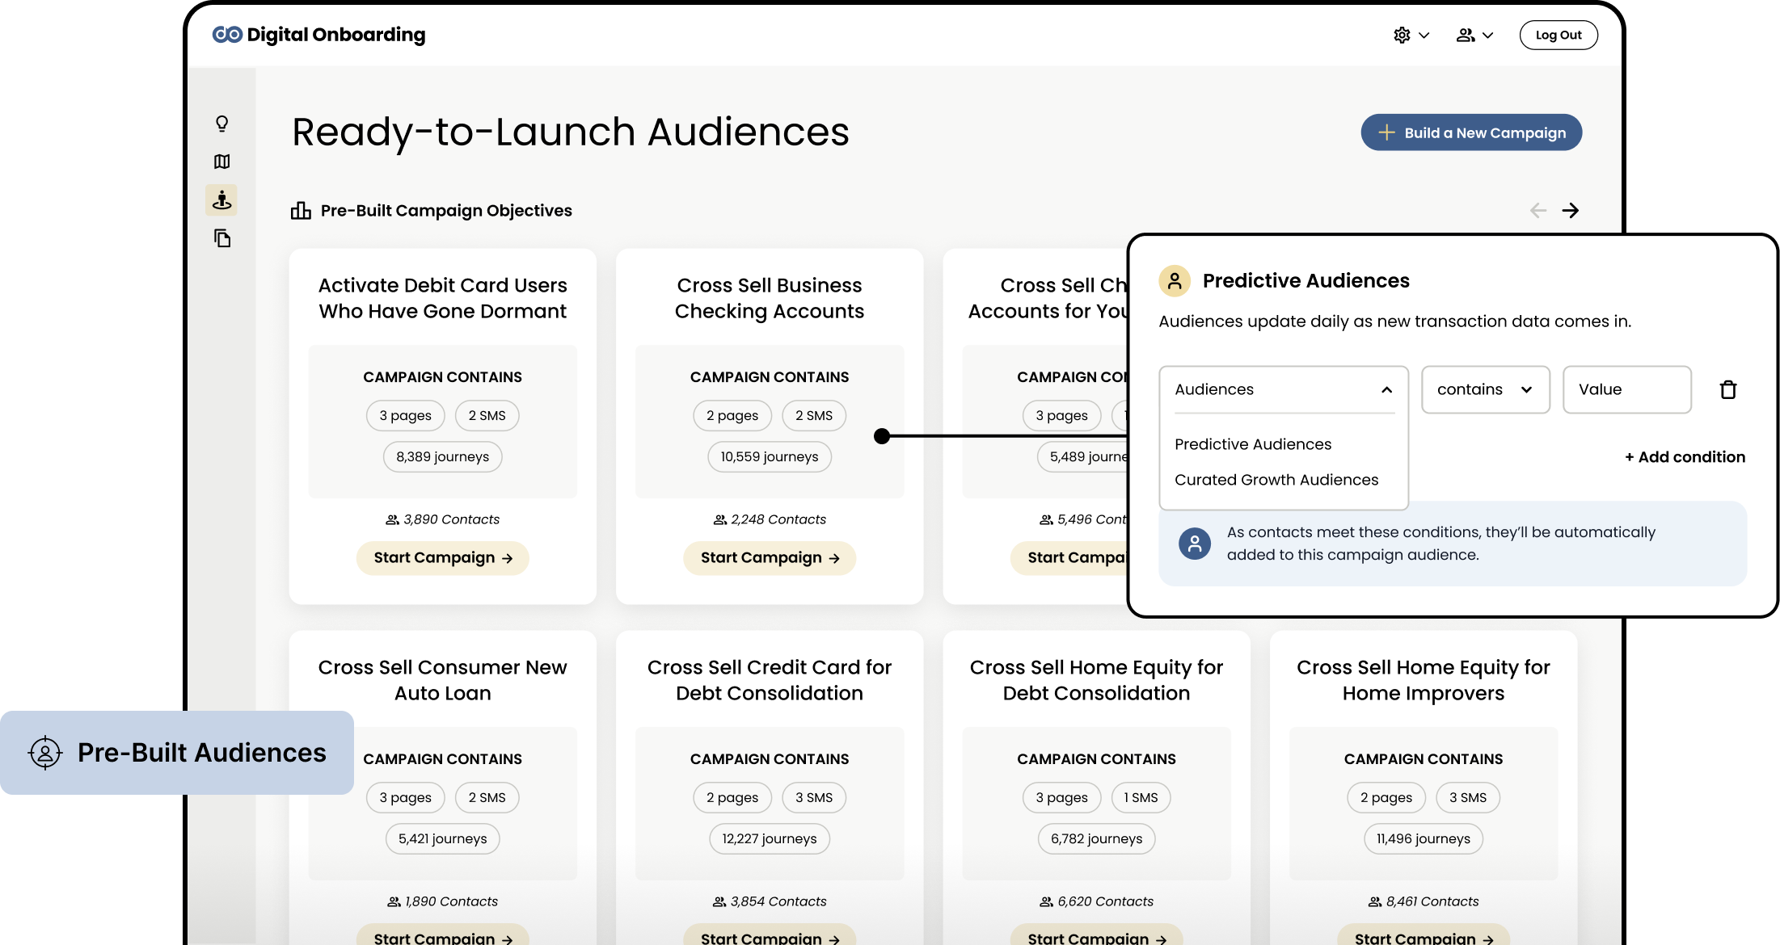Select the audiences person sidebar icon
1780x945 pixels.
221,199
